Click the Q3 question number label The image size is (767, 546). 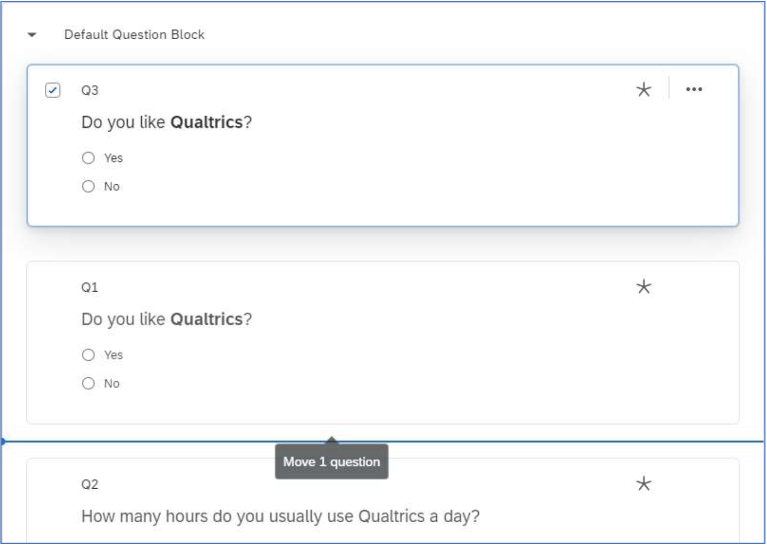click(x=89, y=90)
